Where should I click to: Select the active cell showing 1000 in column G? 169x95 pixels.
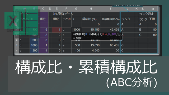point(76,30)
